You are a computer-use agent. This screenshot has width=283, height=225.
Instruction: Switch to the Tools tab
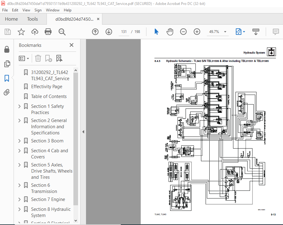(x=32, y=19)
